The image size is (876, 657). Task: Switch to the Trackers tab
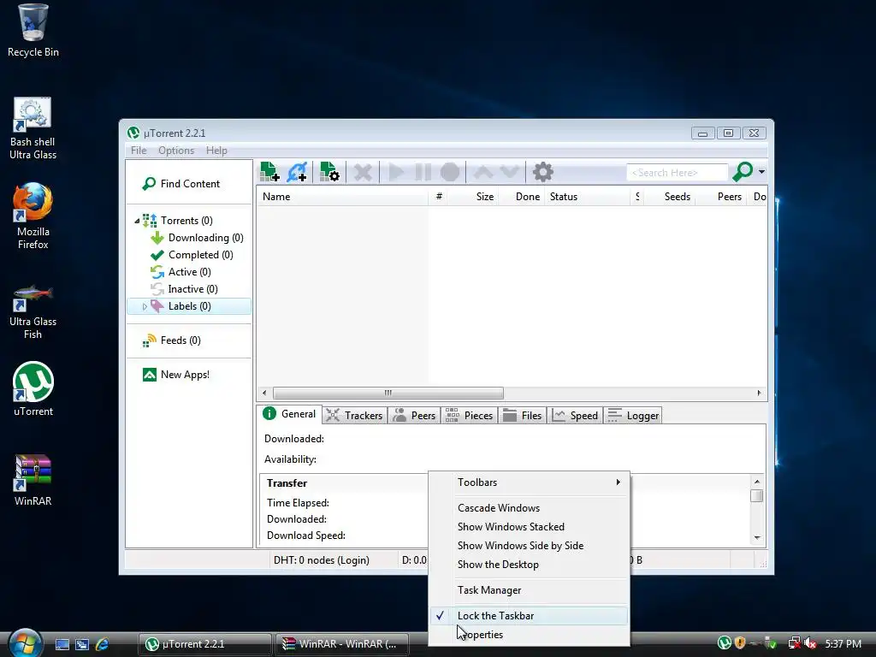[x=355, y=415]
